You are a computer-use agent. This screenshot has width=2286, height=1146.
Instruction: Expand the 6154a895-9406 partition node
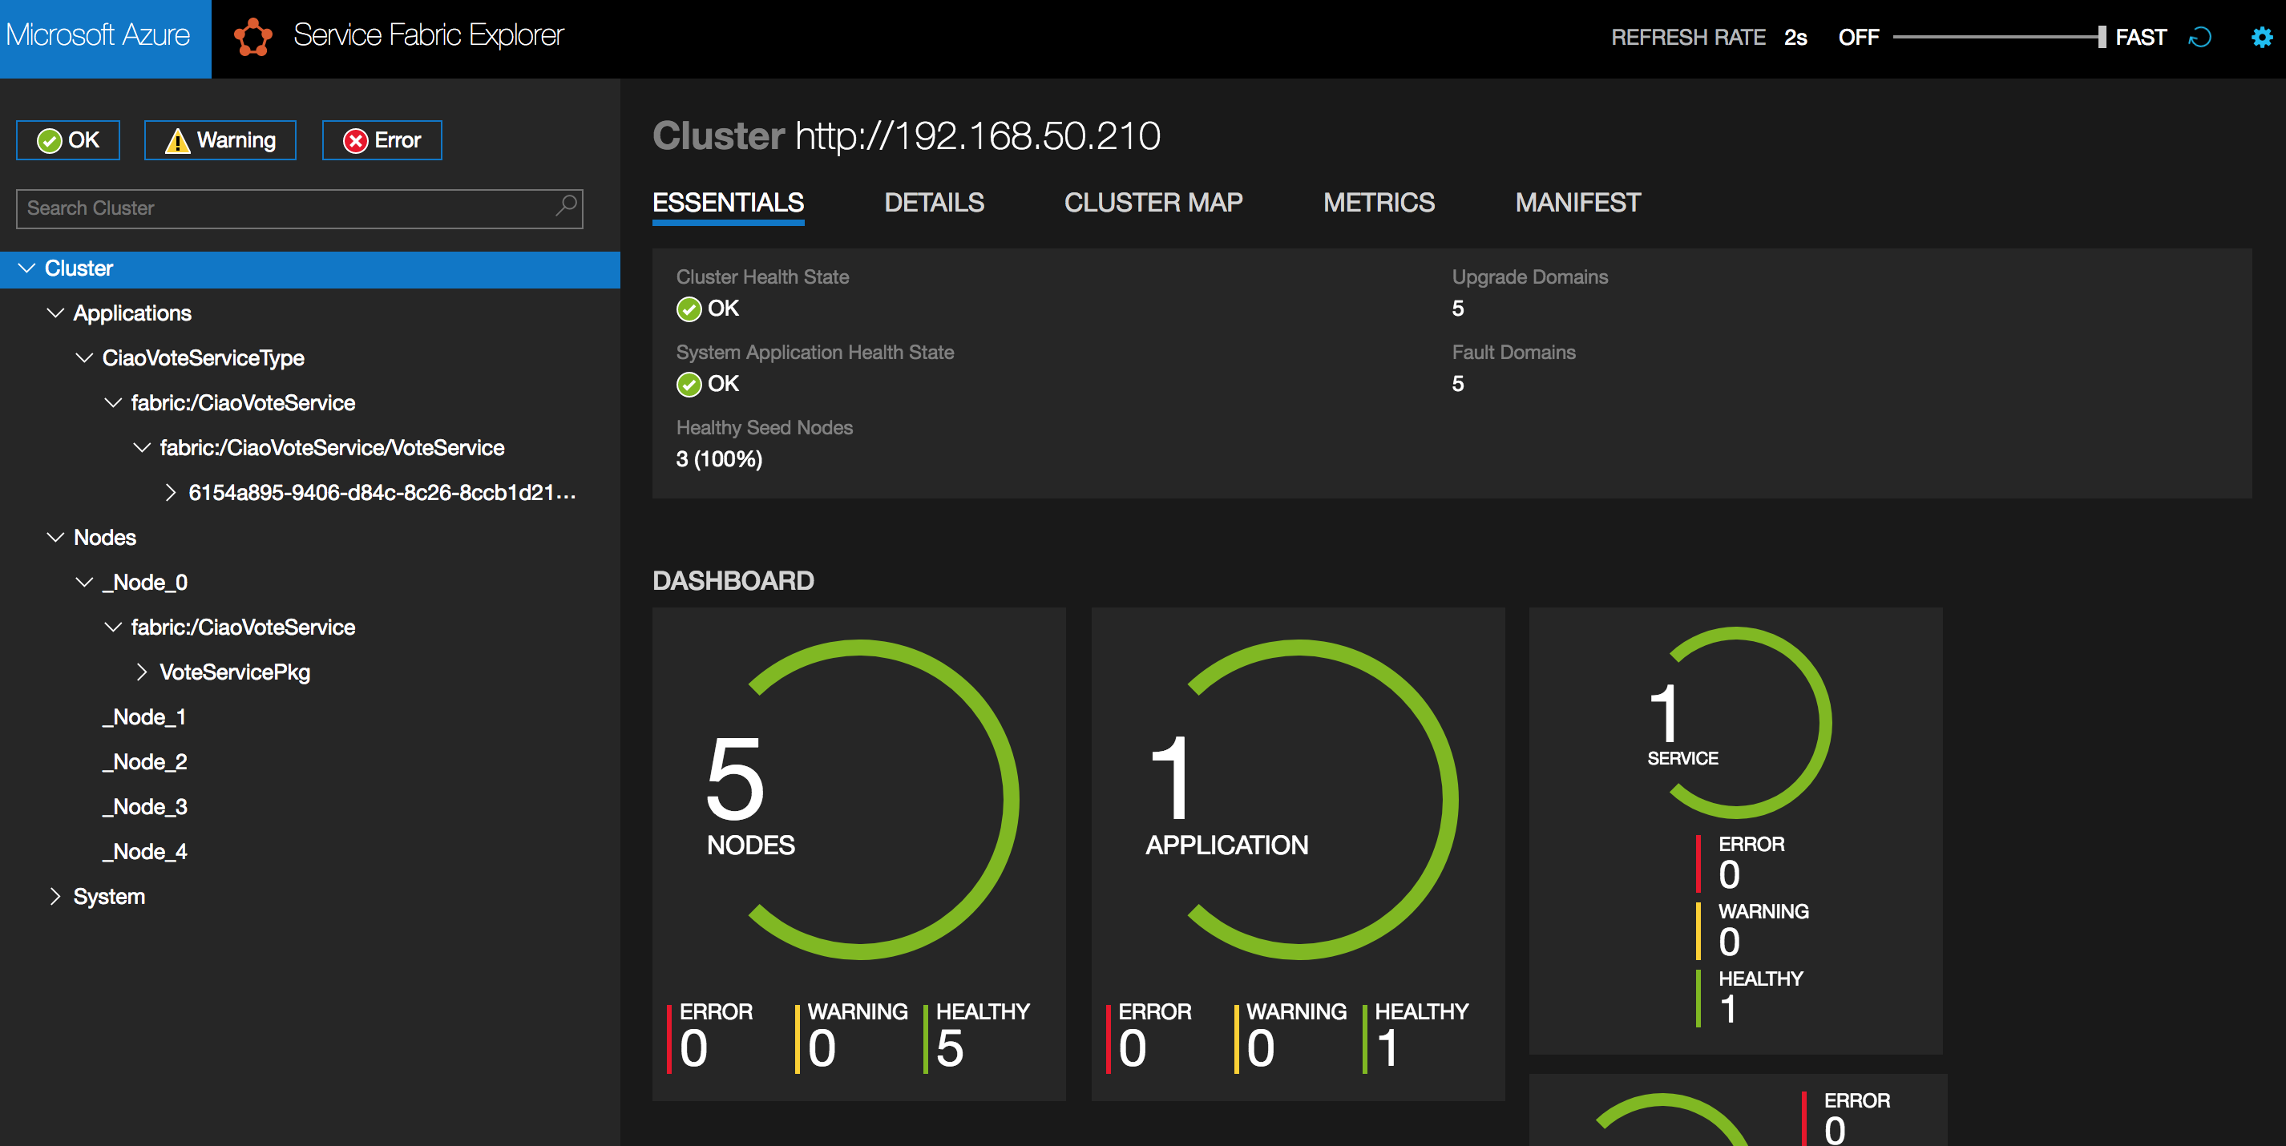(171, 492)
